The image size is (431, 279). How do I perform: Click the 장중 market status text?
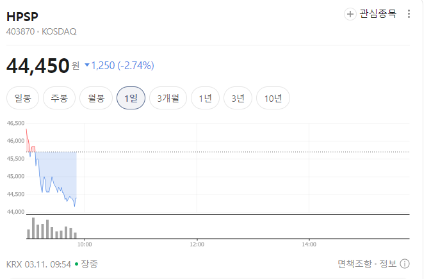[x=89, y=264]
